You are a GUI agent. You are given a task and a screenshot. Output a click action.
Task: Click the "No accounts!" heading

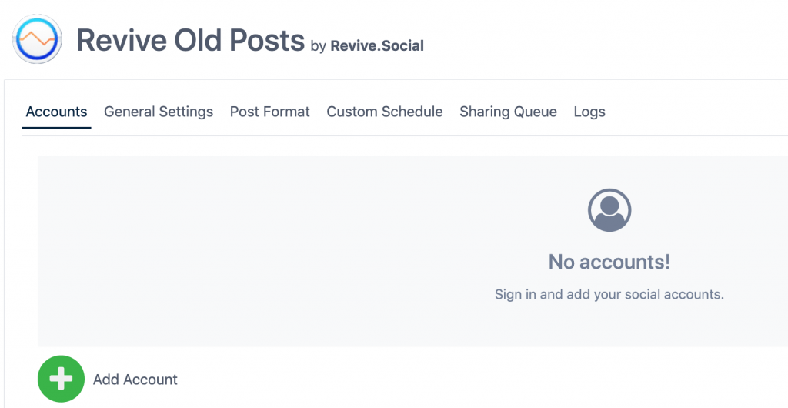click(x=609, y=262)
